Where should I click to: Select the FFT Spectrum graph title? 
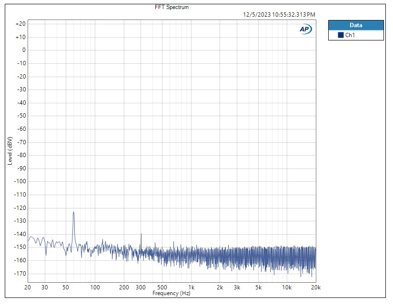tap(171, 7)
